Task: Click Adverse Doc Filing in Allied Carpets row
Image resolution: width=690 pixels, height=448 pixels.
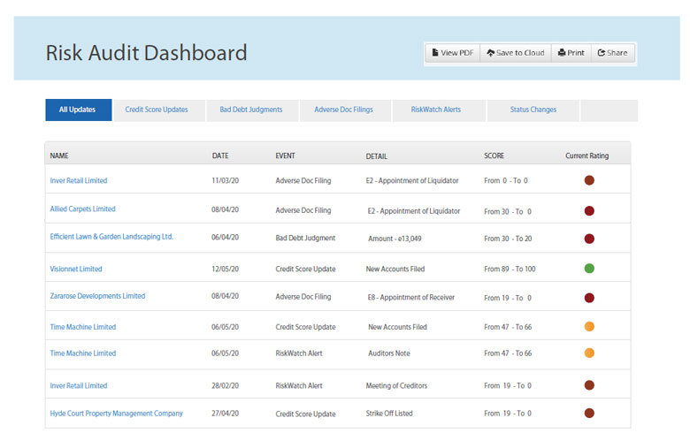Action: coord(303,210)
